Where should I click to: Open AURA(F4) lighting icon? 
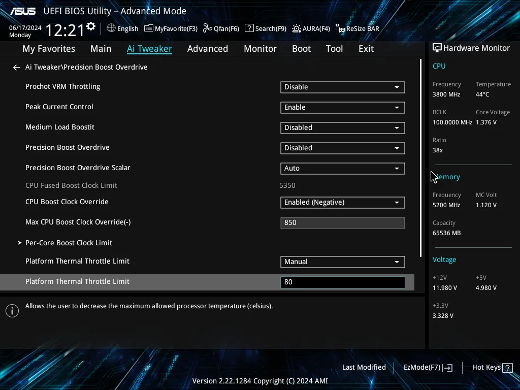[x=297, y=28]
